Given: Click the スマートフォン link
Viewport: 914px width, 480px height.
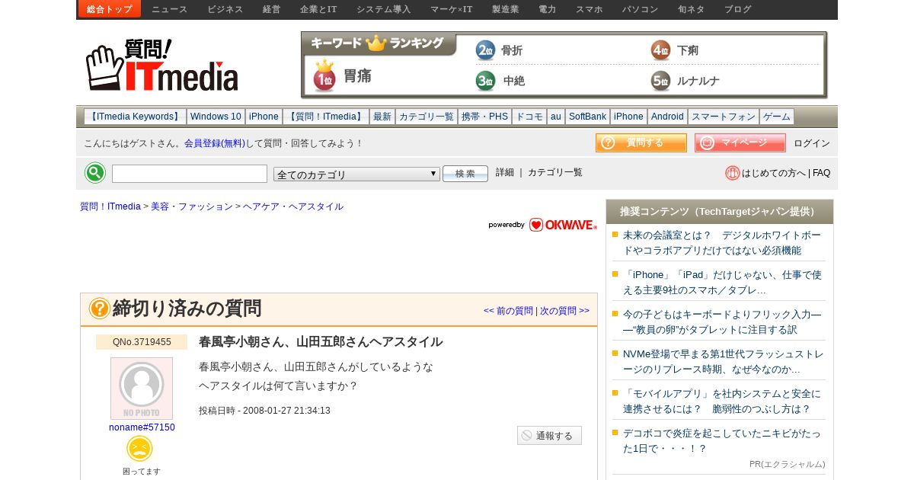Looking at the screenshot, I should pyautogui.click(x=724, y=117).
